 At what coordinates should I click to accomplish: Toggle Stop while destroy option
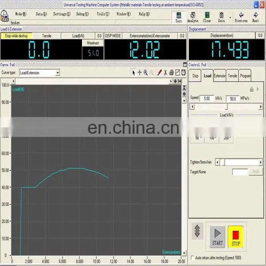pos(16,36)
